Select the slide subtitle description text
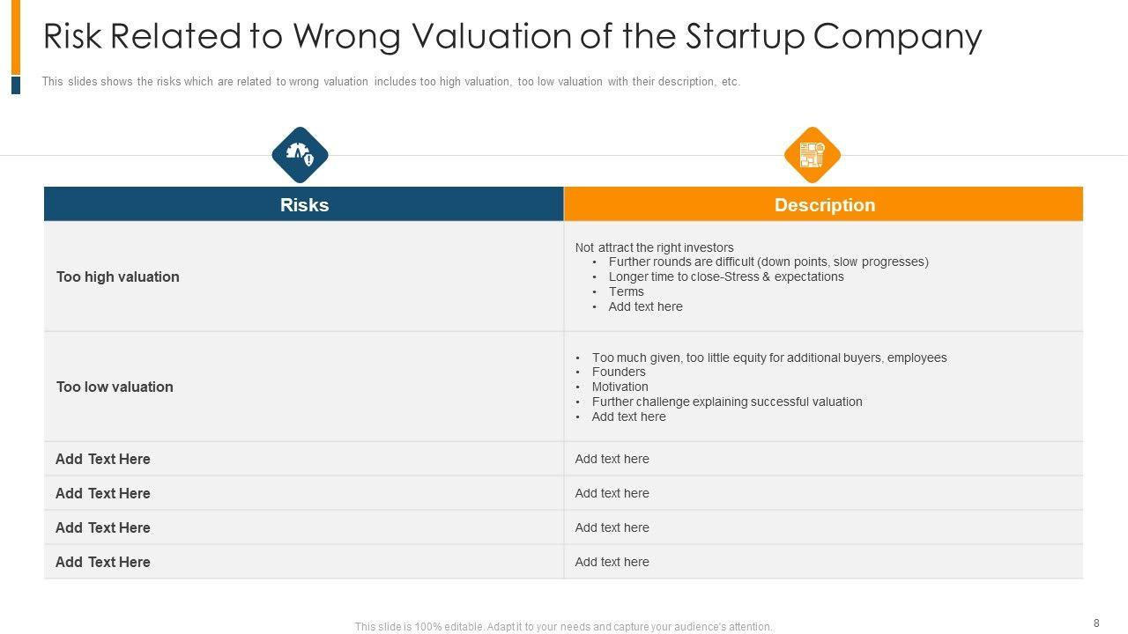Viewport: 1128px width, 634px height. pos(390,82)
